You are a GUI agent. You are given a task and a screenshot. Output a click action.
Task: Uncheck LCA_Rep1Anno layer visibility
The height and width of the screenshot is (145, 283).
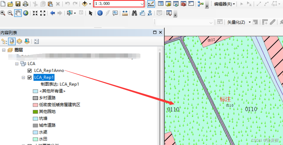(x=30, y=71)
